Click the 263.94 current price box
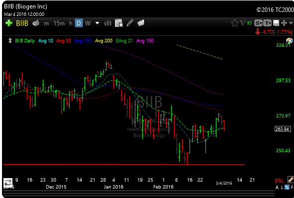Viewport: 294px width, 198px height. pos(283,129)
